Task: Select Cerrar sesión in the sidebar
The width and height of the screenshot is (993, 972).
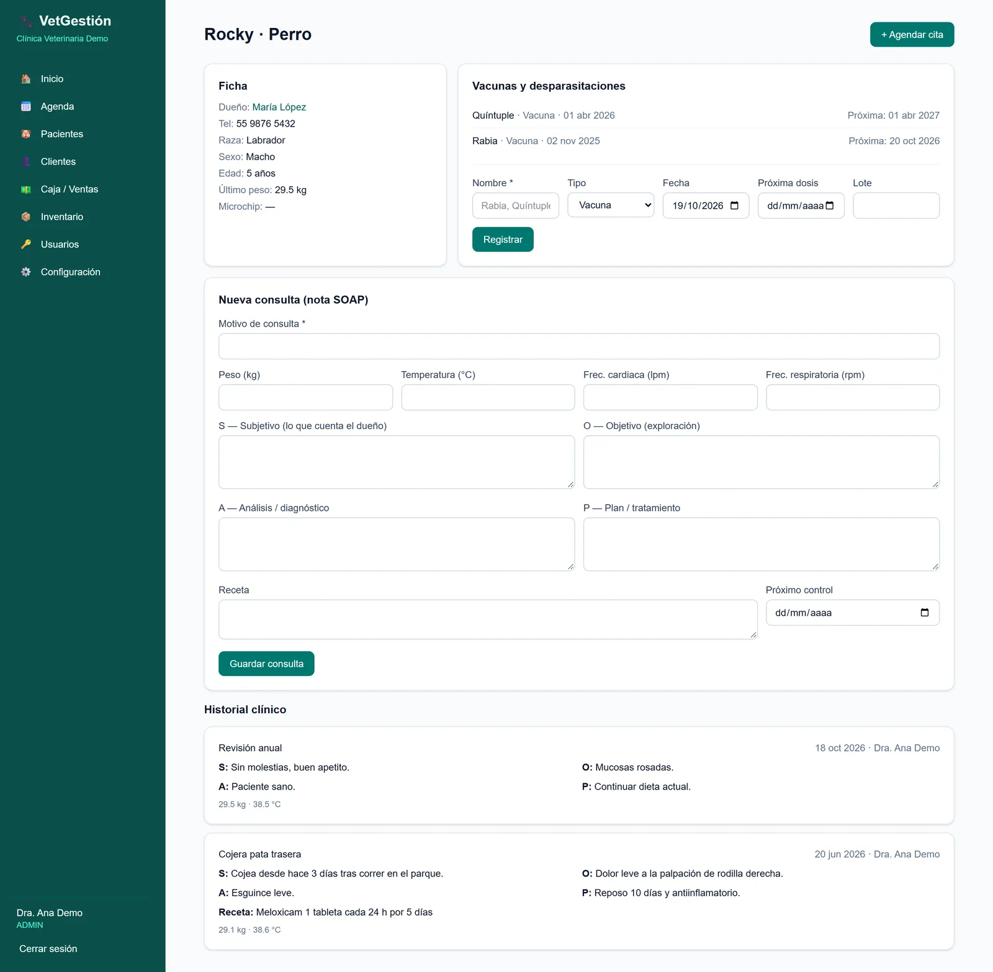Action: 48,948
